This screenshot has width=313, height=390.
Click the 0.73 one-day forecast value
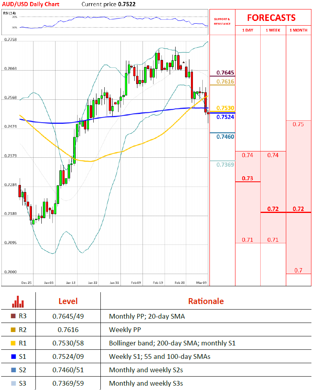[x=247, y=178]
